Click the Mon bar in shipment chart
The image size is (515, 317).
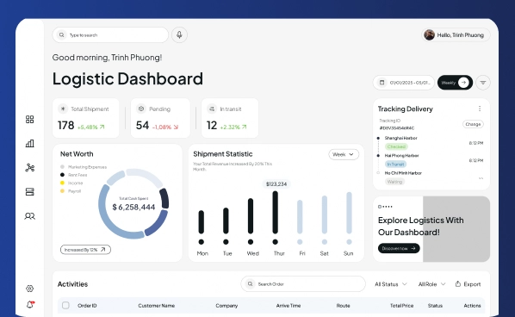tap(202, 222)
